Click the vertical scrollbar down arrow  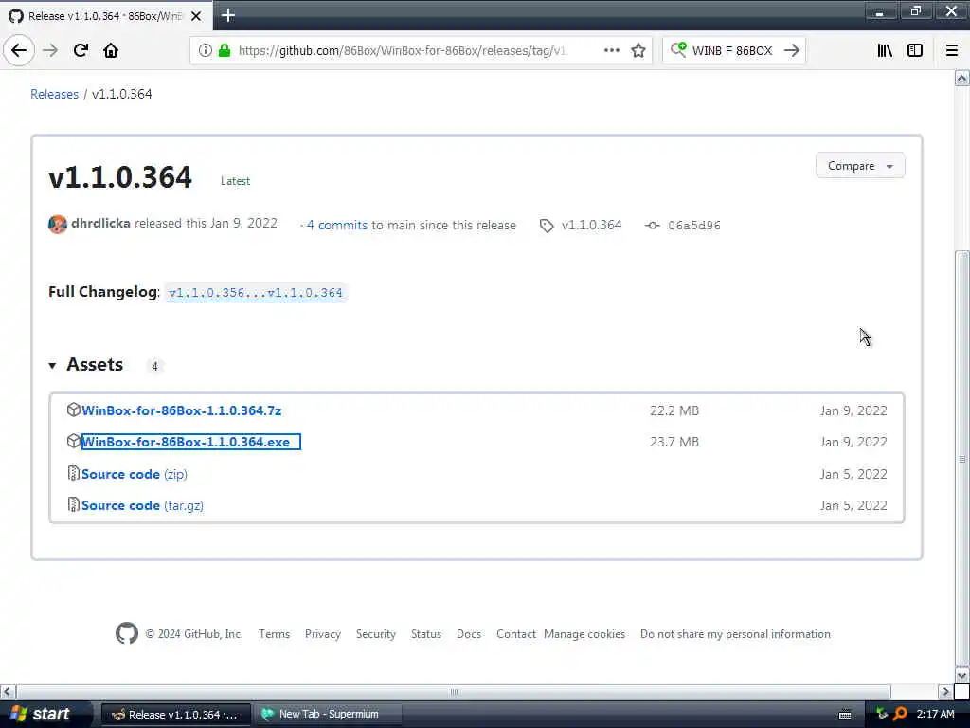point(962,675)
